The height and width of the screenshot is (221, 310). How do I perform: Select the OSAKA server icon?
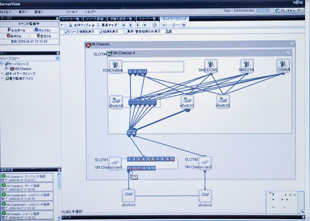coord(283,64)
